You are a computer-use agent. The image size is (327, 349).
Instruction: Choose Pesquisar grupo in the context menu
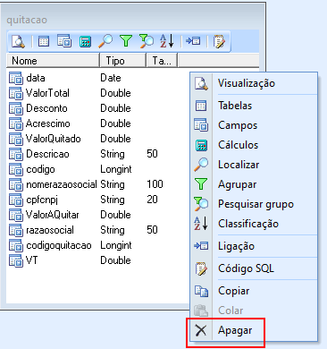tap(254, 204)
